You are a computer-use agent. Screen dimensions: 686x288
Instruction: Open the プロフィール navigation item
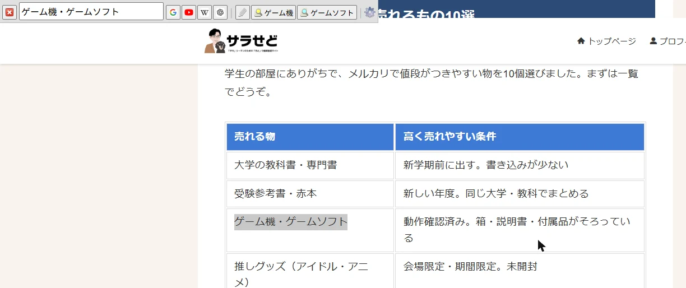click(668, 41)
